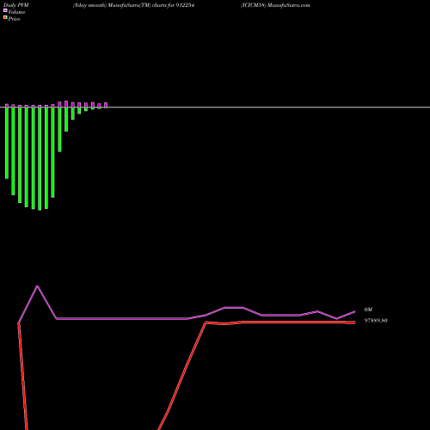Click the Price legend color swatch
430x430 pixels.
pyautogui.click(x=5, y=17)
